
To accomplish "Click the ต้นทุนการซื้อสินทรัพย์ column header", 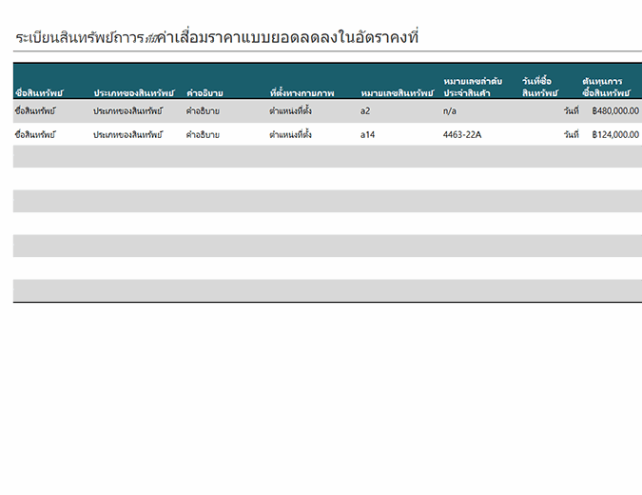I will click(606, 88).
